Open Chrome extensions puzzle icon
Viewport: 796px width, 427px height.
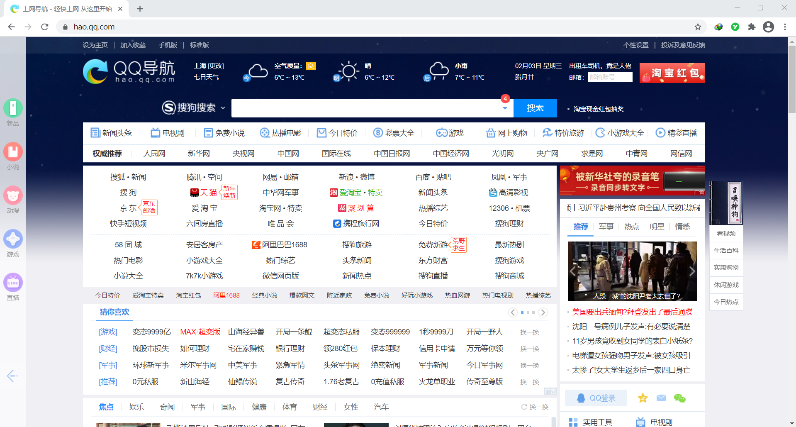[x=752, y=27]
